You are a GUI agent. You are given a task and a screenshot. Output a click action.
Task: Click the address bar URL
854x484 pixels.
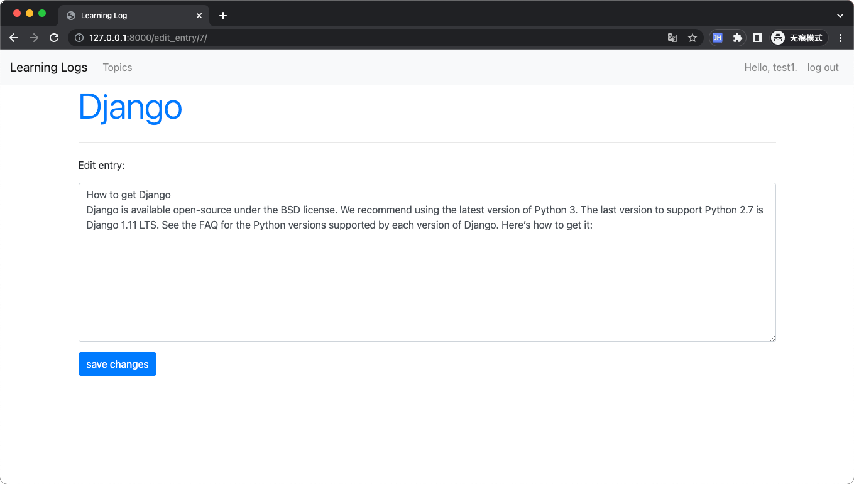pyautogui.click(x=148, y=38)
